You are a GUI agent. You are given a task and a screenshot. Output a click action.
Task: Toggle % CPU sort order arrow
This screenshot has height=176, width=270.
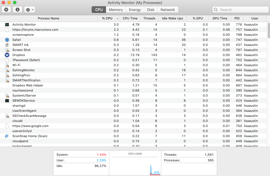pyautogui.click(x=117, y=18)
